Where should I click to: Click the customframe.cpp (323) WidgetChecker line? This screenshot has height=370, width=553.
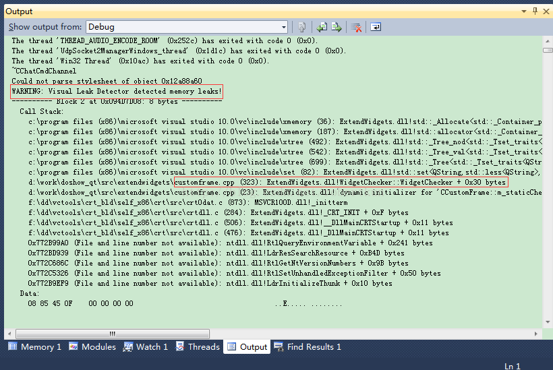point(268,183)
